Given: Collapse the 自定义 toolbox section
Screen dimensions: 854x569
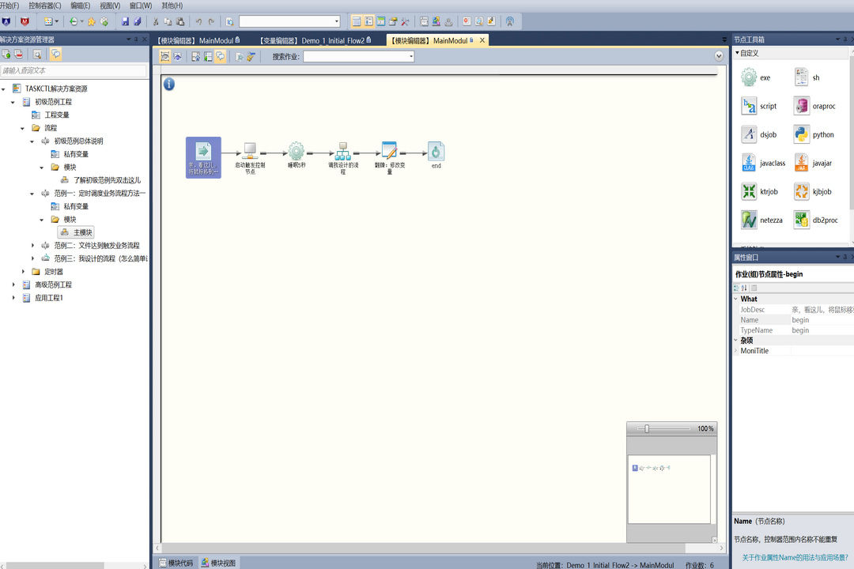Looking at the screenshot, I should click(x=738, y=53).
